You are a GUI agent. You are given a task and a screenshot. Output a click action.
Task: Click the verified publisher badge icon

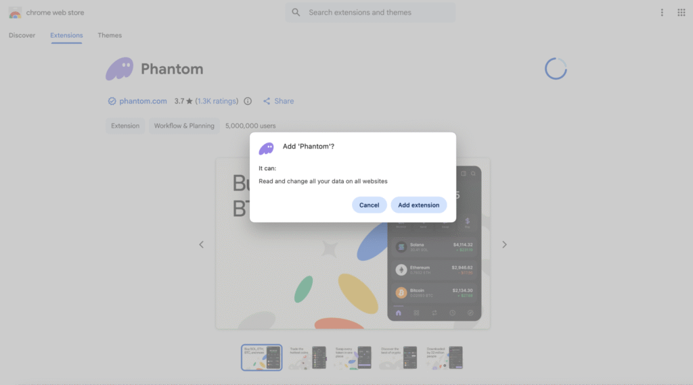pos(112,101)
